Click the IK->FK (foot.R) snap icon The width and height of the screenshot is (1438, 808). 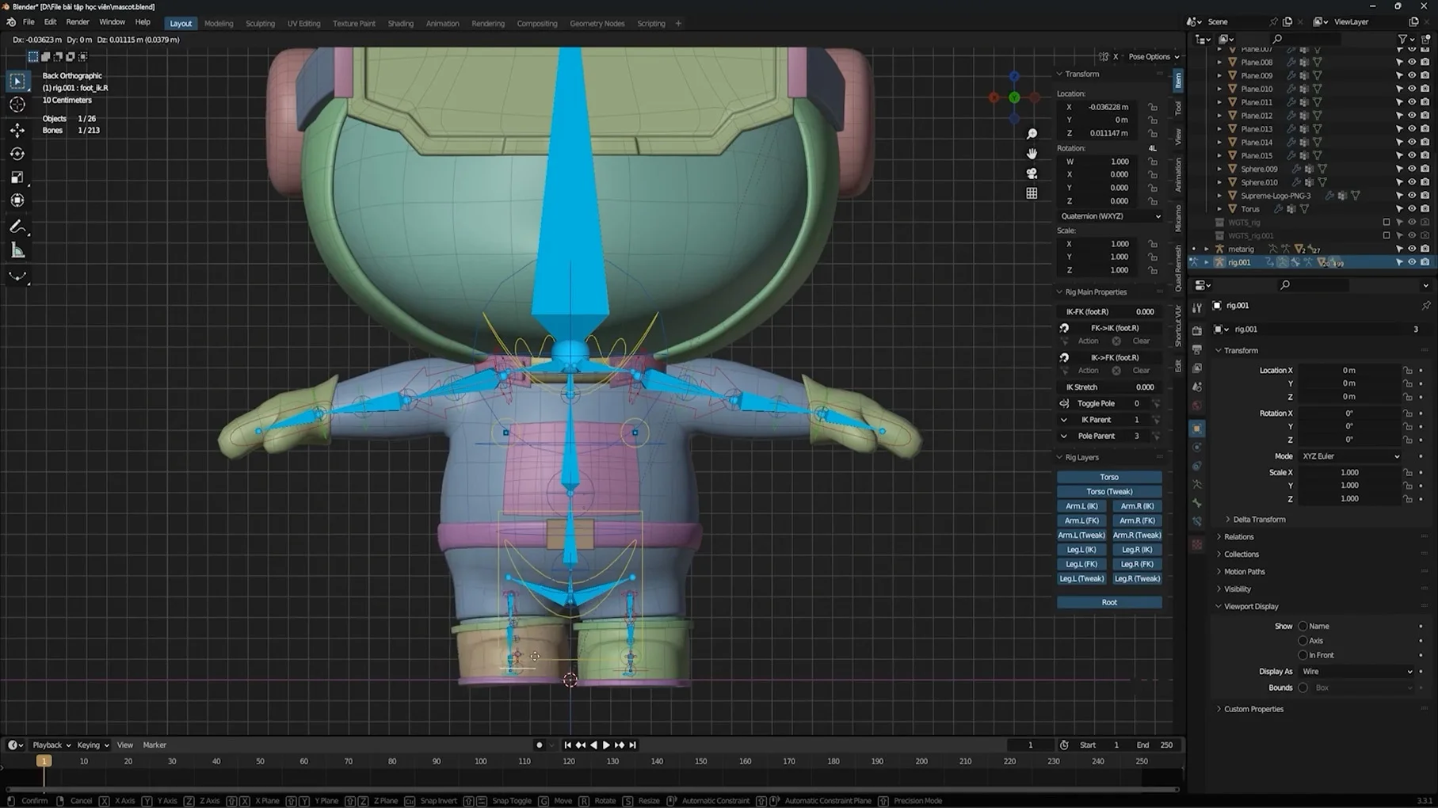[x=1064, y=357]
